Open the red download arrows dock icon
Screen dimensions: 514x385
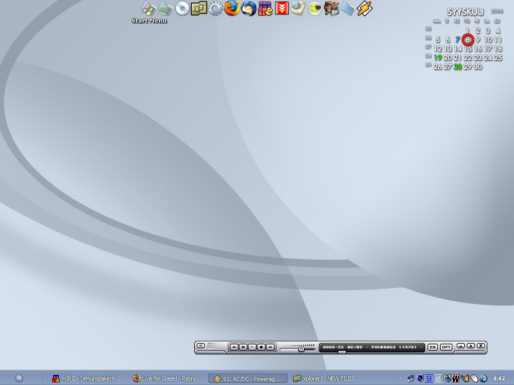click(282, 9)
